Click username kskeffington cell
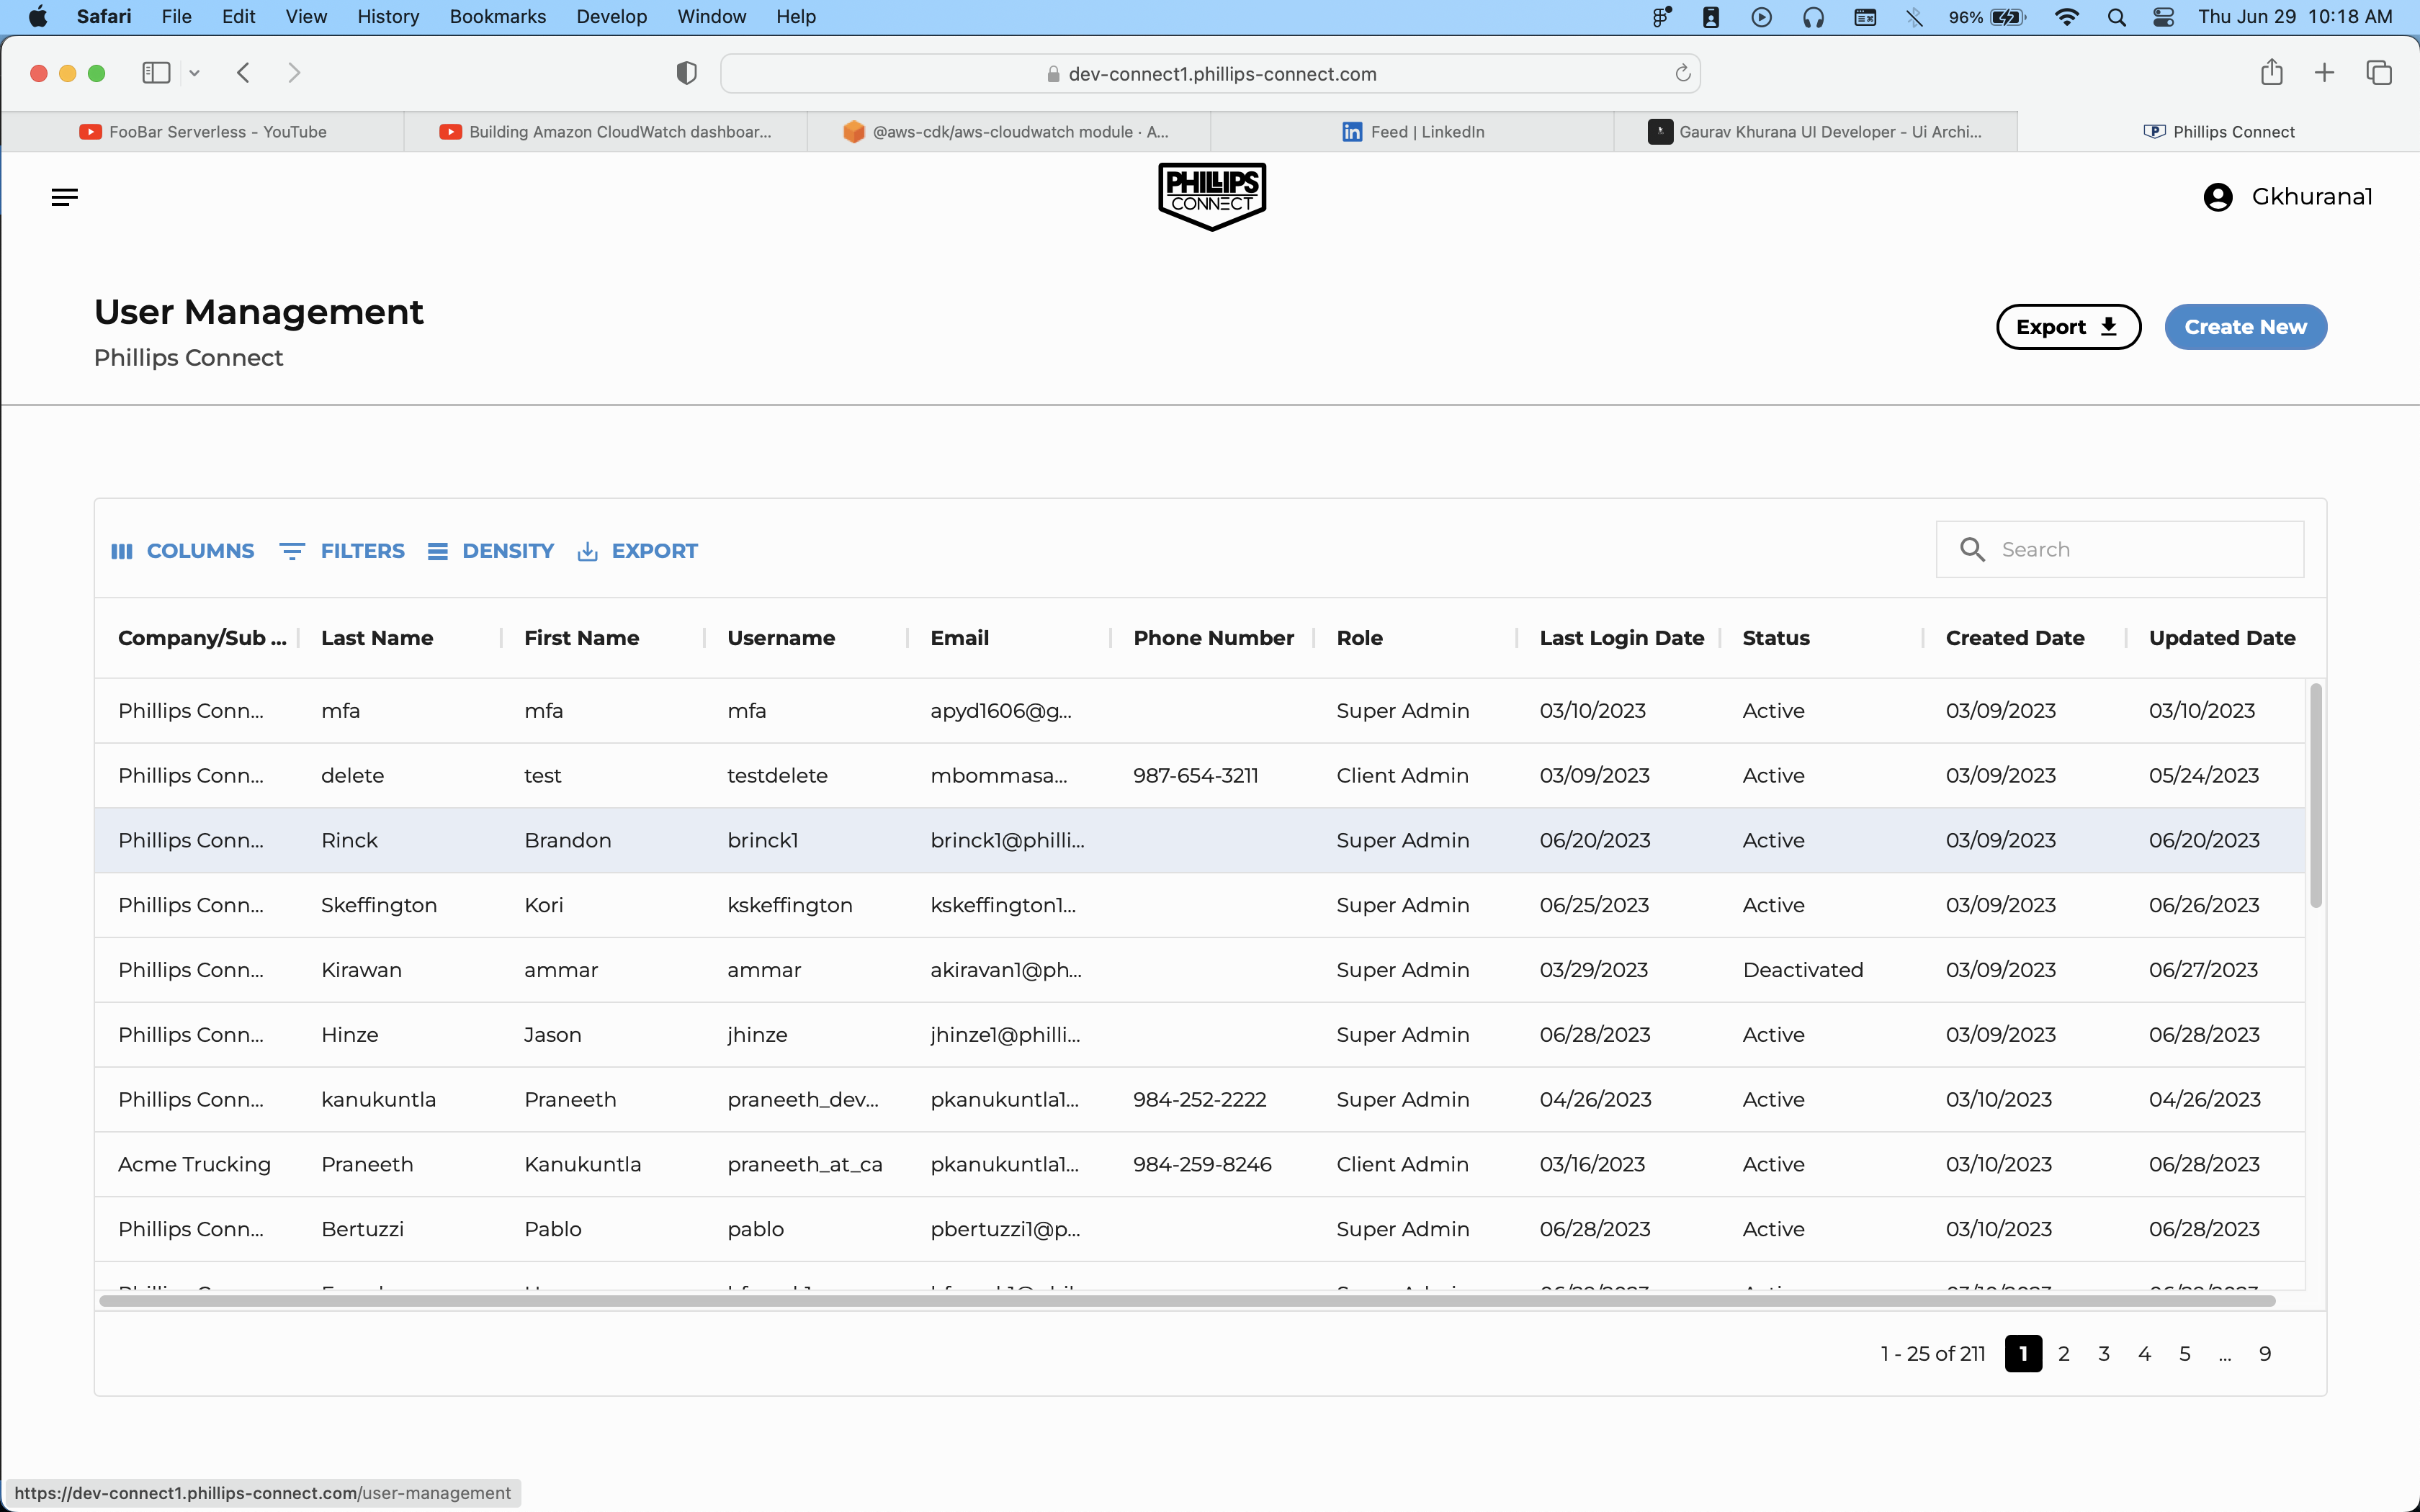The height and width of the screenshot is (1512, 2420). (x=789, y=905)
